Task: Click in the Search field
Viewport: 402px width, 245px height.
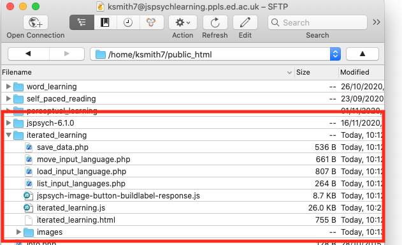Action: [317, 22]
